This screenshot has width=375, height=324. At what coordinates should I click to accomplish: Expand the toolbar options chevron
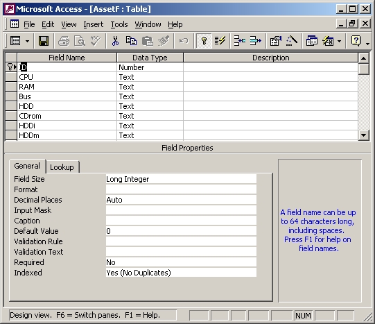click(368, 44)
